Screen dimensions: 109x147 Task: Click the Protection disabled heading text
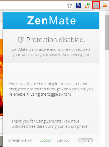point(56,40)
